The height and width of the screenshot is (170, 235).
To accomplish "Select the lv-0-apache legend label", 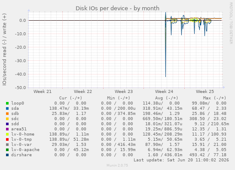I will pyautogui.click(x=25, y=150).
